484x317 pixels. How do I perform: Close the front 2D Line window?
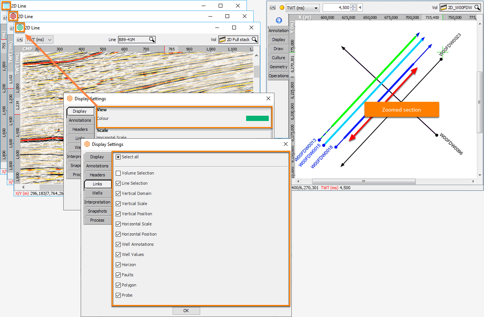pos(251,28)
